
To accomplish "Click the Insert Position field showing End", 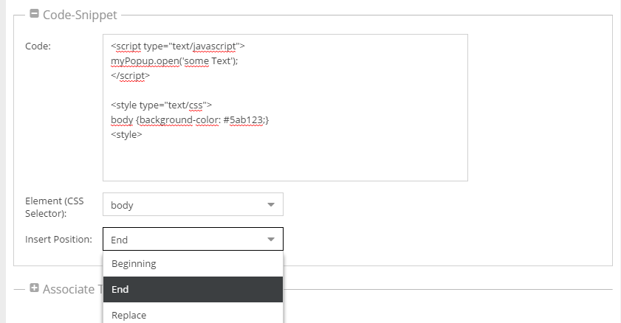I will point(185,239).
